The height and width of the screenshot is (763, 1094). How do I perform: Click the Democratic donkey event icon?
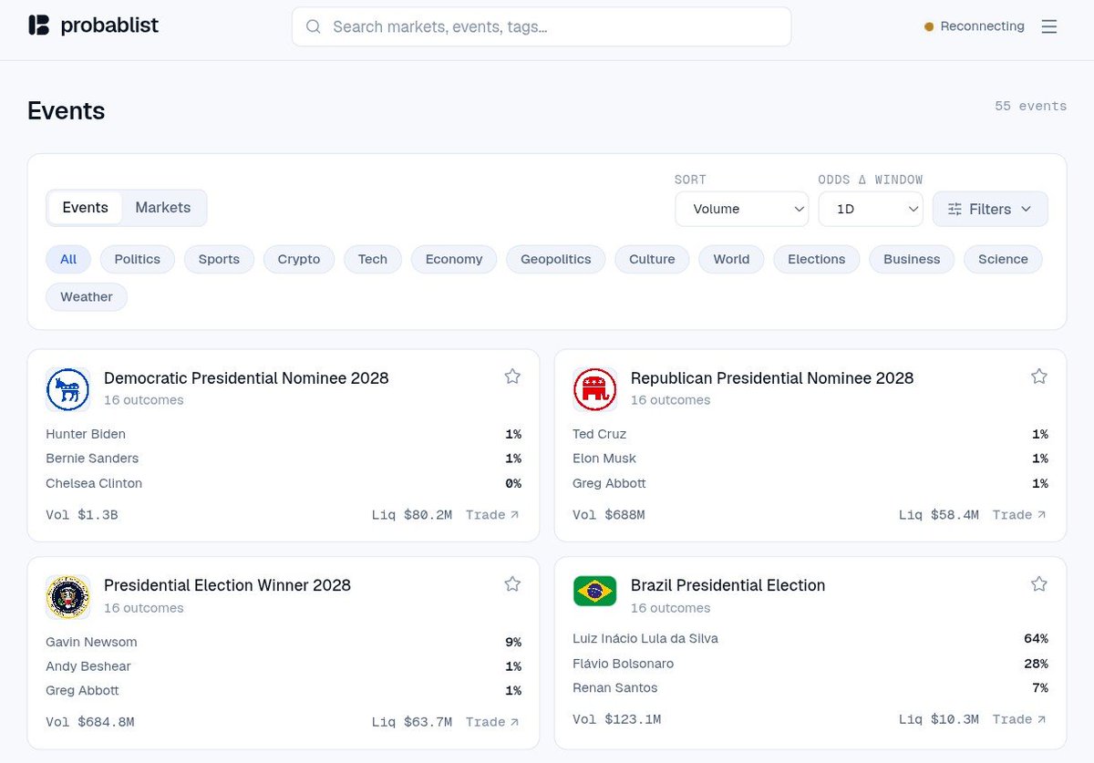click(x=67, y=389)
